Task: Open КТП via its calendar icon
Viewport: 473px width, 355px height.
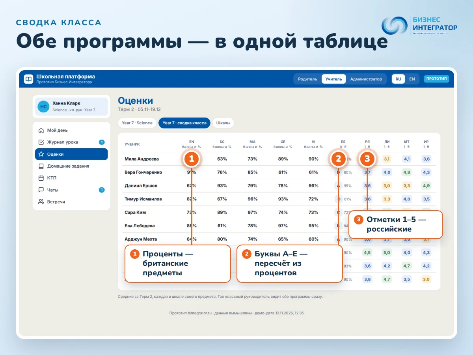Action: coord(41,178)
